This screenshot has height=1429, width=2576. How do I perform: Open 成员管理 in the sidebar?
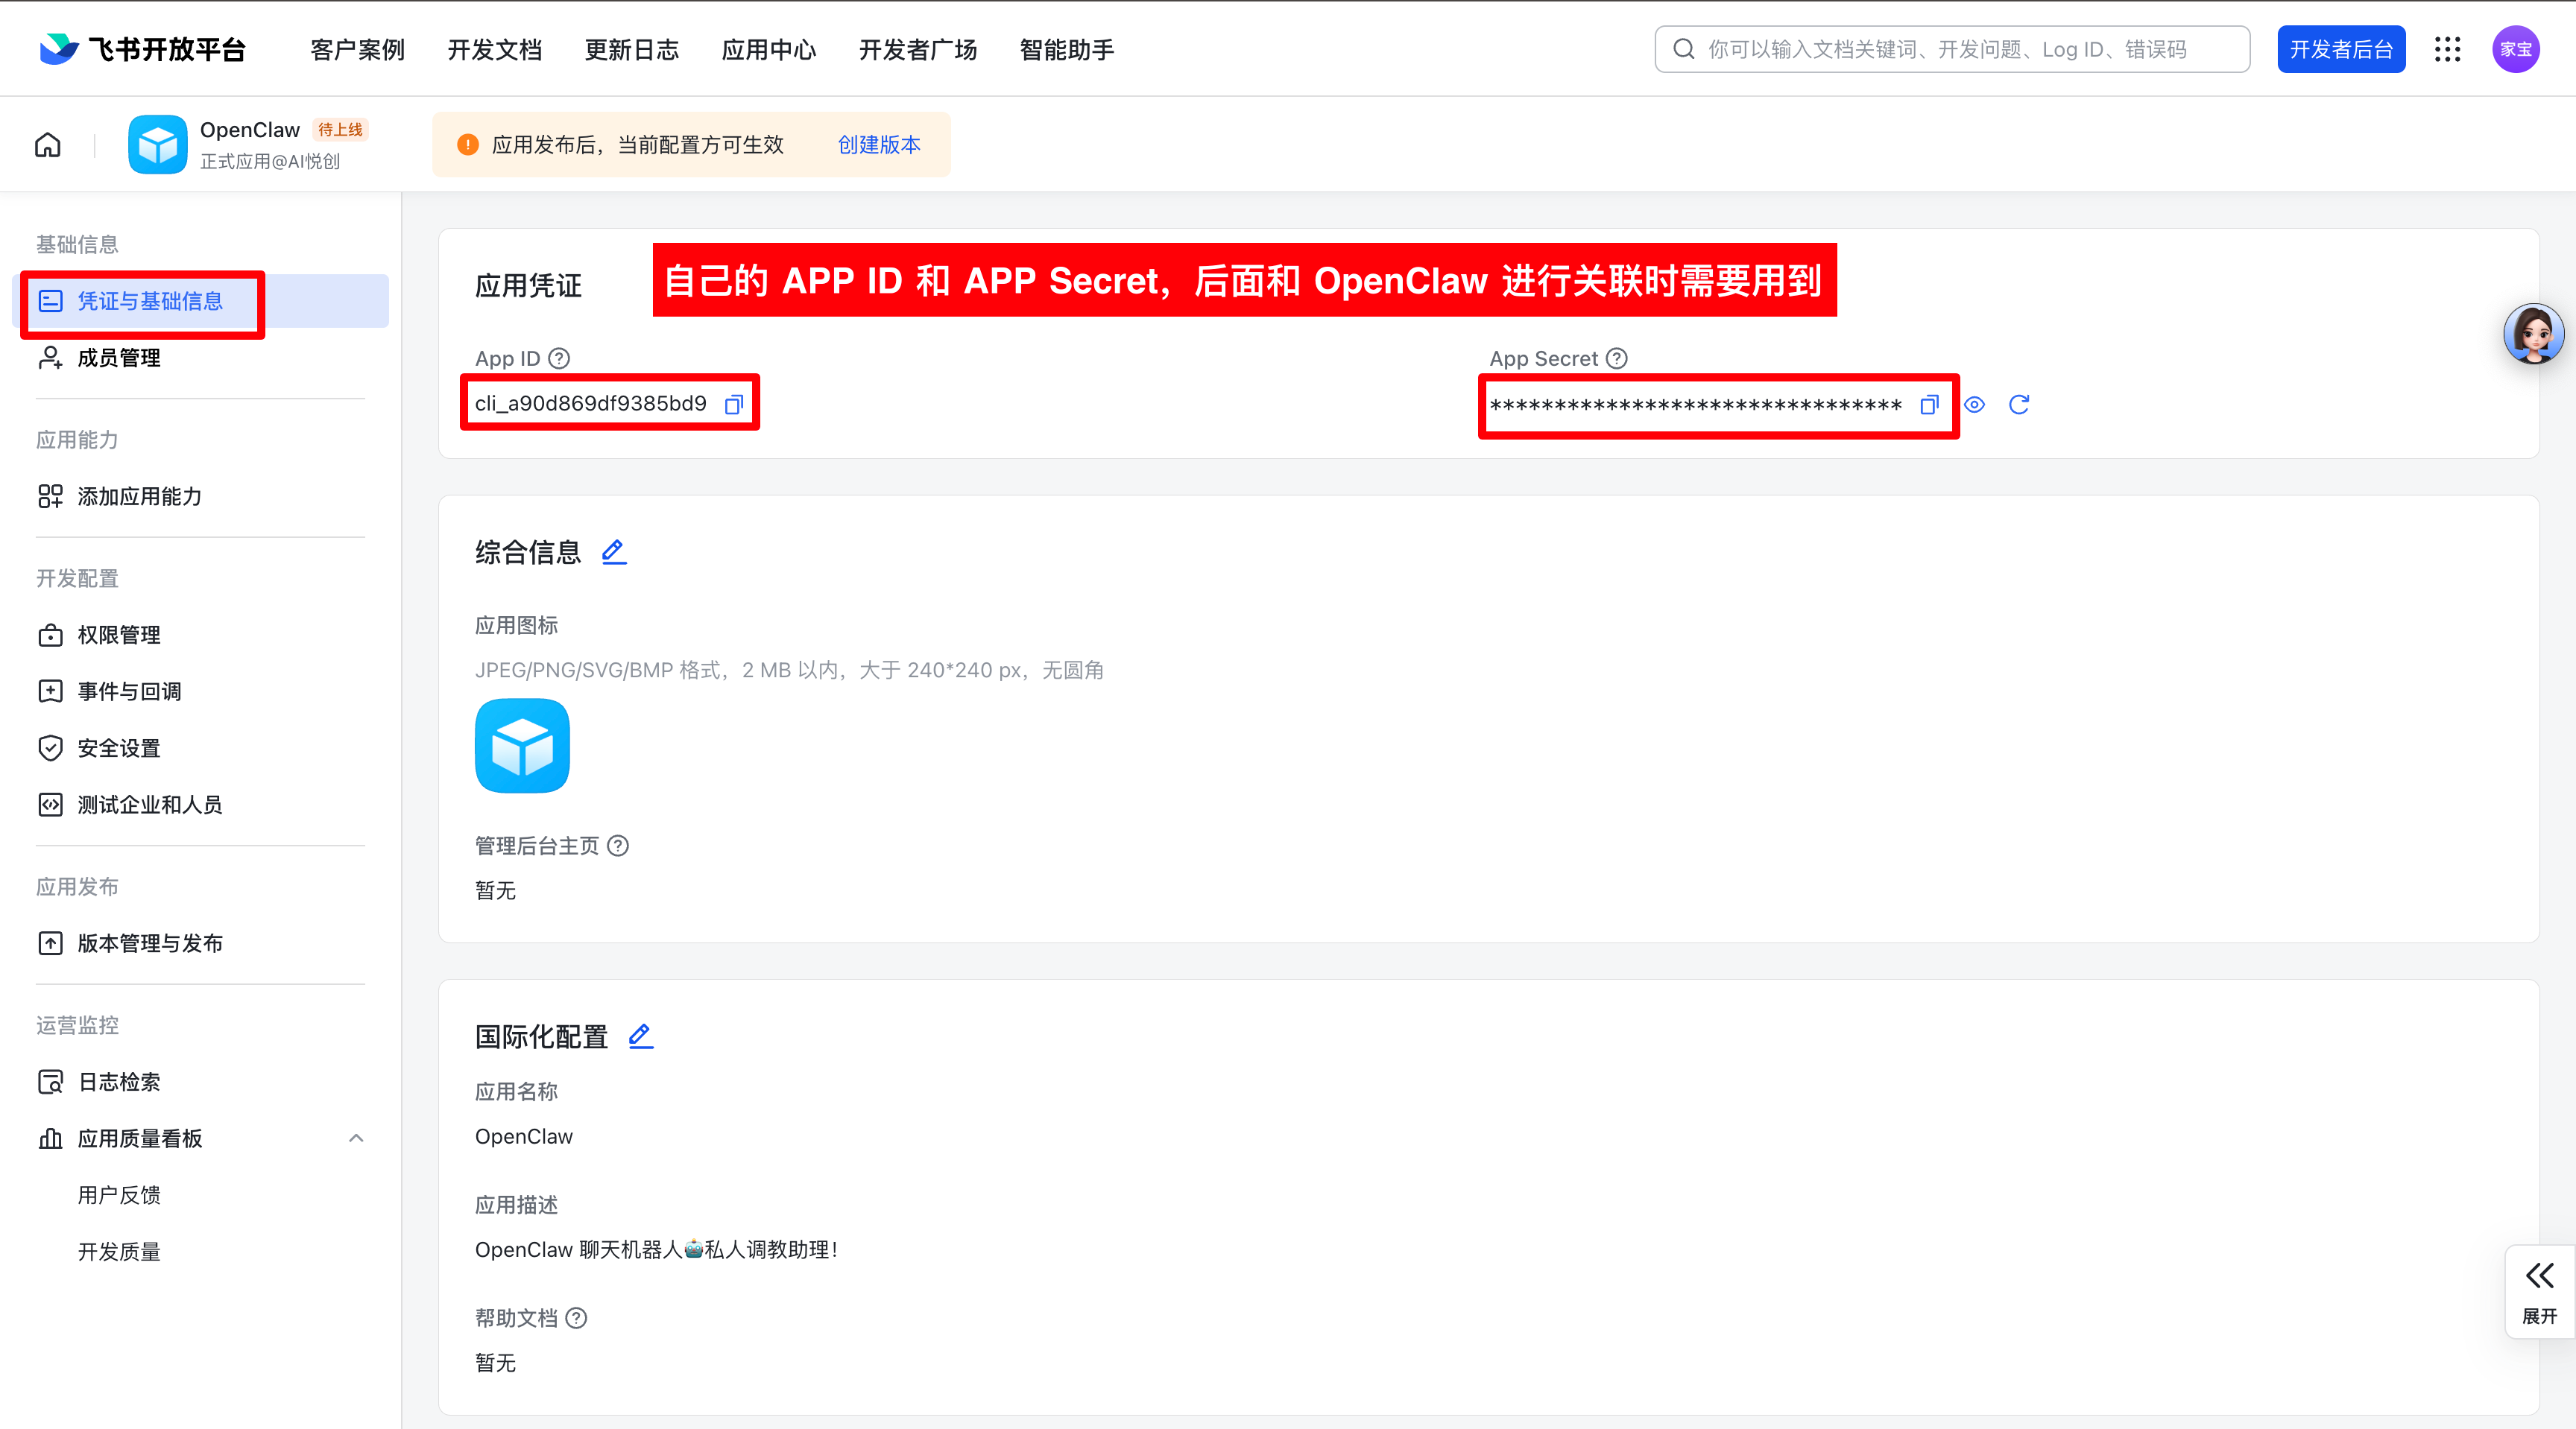[x=201, y=358]
